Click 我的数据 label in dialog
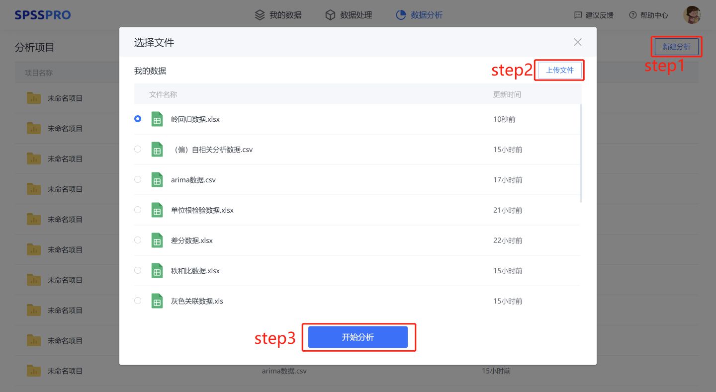The image size is (716, 392). 150,71
